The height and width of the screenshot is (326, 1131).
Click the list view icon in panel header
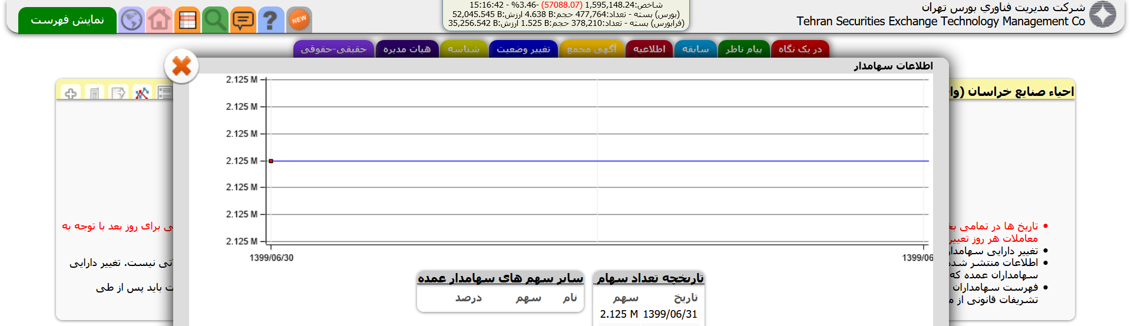pos(165,93)
